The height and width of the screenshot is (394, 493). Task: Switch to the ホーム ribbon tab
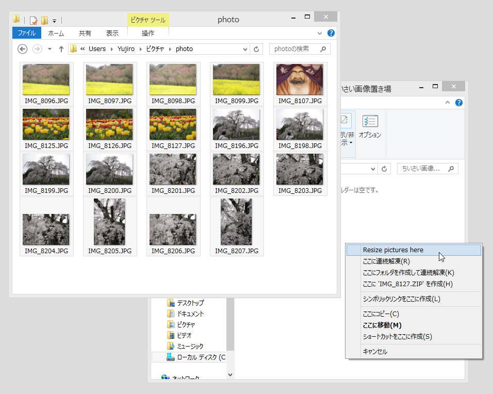(x=56, y=33)
